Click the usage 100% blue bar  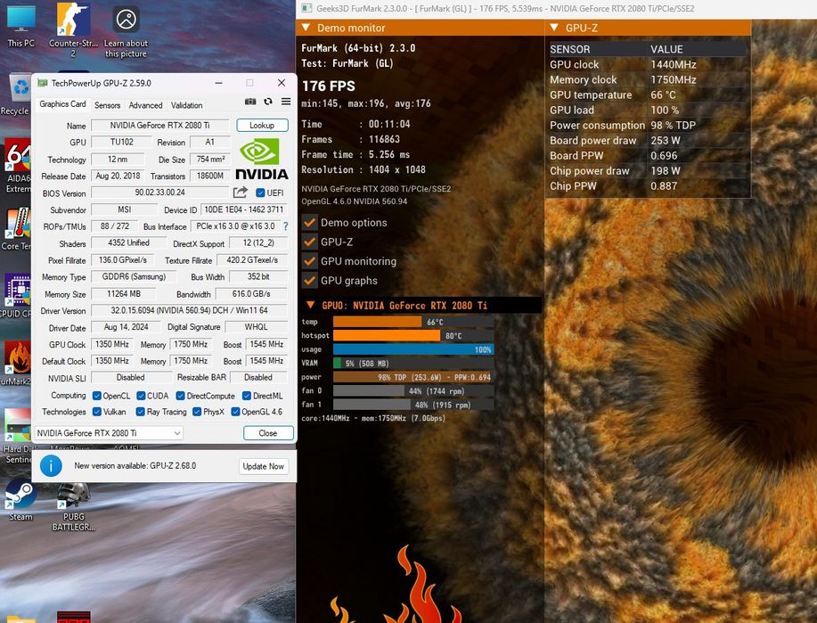(413, 349)
